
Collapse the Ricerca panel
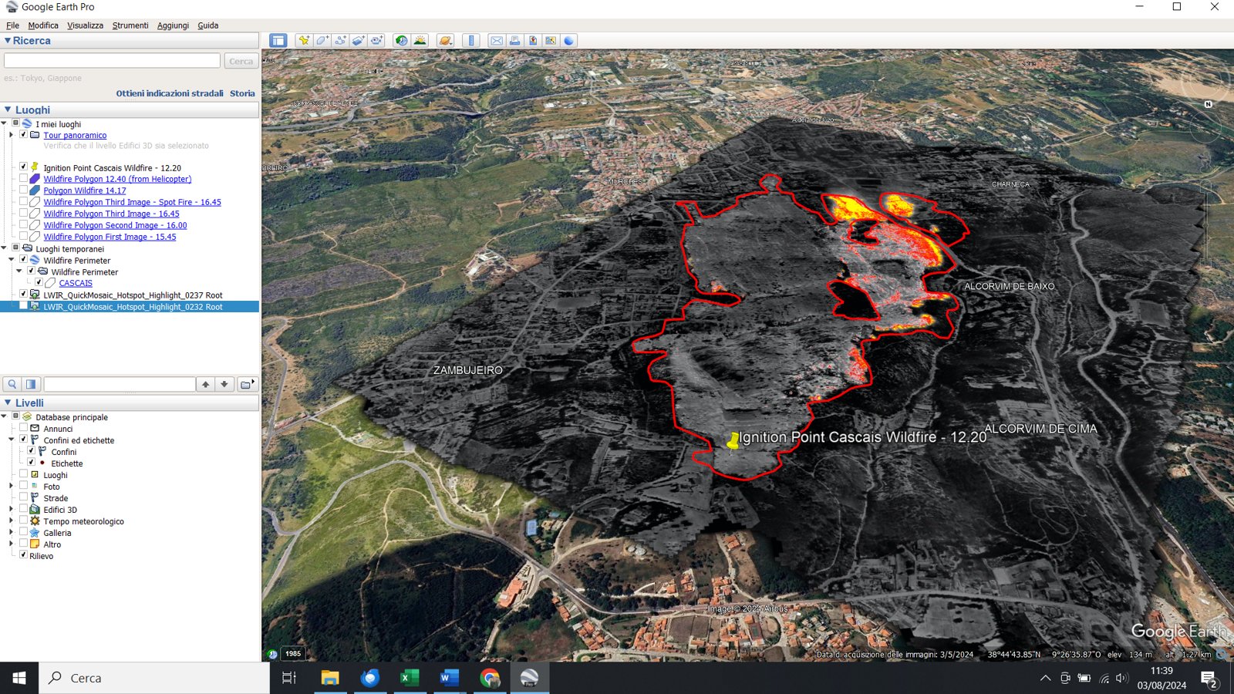[8, 40]
